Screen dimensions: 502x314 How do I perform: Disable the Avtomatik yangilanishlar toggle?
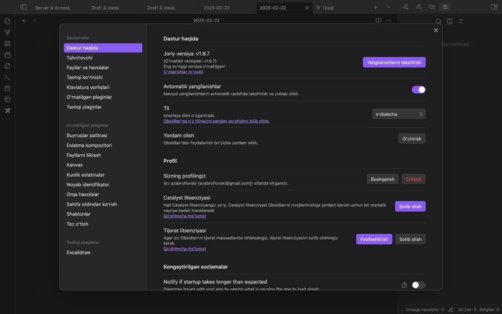(418, 90)
